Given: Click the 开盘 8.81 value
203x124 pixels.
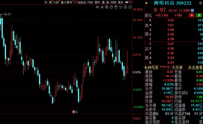Looking at the screenshot, I should tap(200, 72).
